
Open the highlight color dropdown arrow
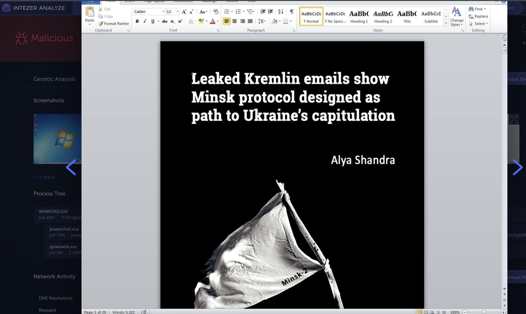pyautogui.click(x=207, y=21)
